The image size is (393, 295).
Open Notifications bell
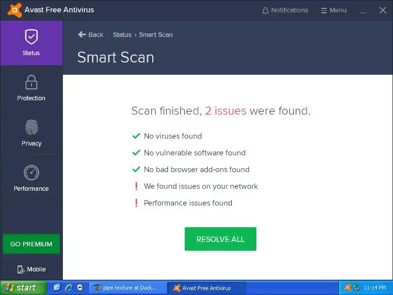click(x=285, y=10)
